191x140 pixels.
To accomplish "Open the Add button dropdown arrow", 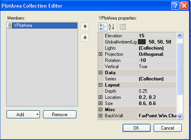I will [37, 114].
